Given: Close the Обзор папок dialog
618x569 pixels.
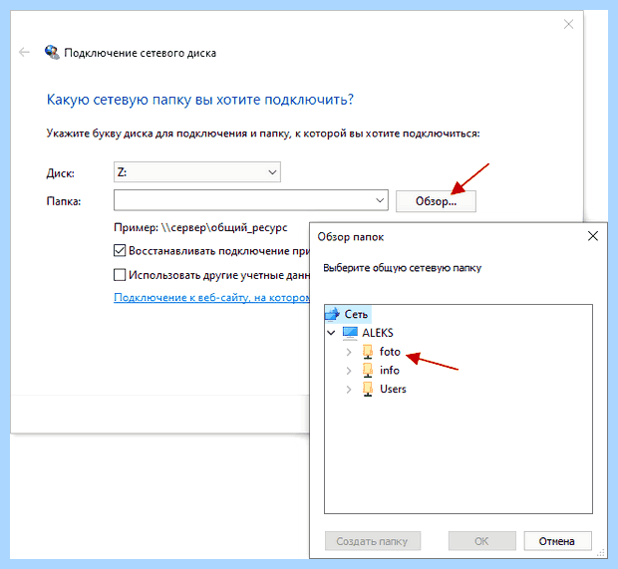Looking at the screenshot, I should coord(593,236).
